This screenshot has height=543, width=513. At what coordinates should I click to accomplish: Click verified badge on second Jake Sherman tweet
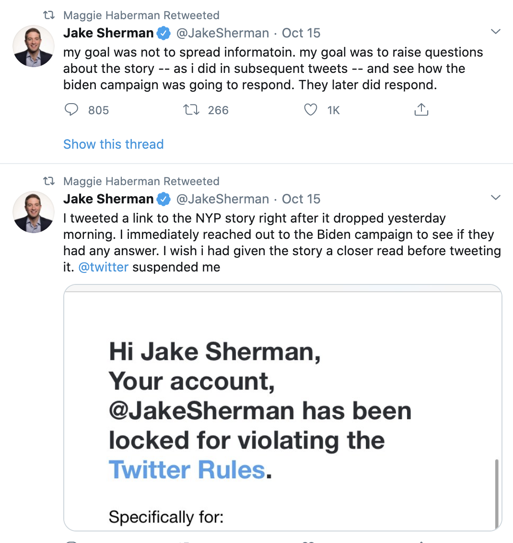point(164,199)
